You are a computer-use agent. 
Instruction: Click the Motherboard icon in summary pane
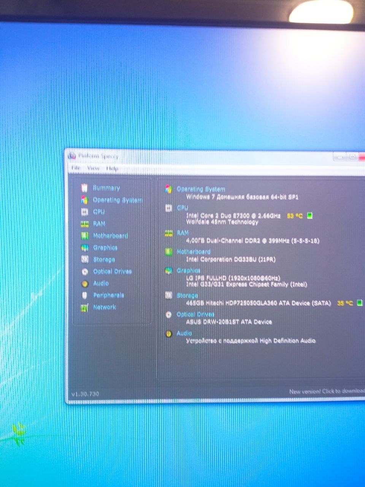tap(168, 251)
